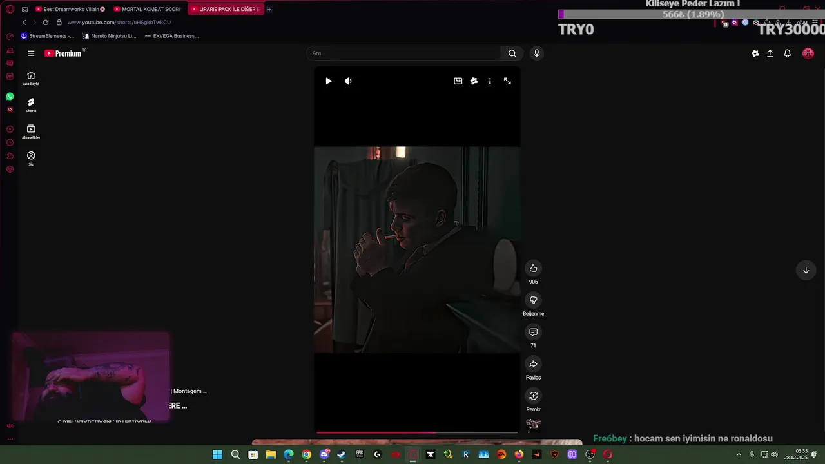Open Firefox from the taskbar
825x464 pixels.
coord(519,454)
